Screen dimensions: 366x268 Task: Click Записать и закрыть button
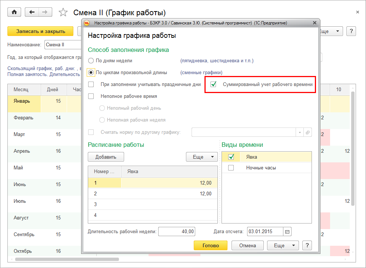[40, 31]
